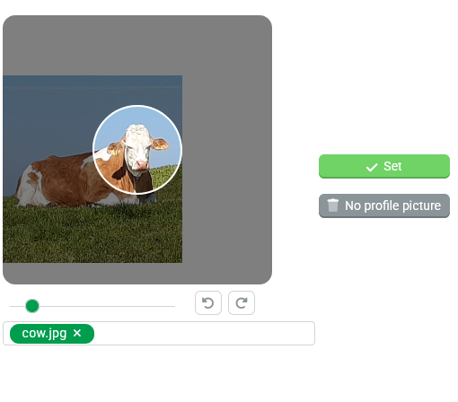Viewport: 458px width, 402px height.
Task: Click the grass area below the cow
Action: click(x=90, y=236)
